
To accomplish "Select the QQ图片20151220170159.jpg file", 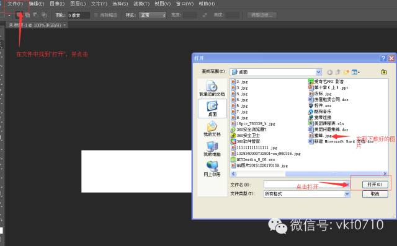I will click(x=259, y=165).
